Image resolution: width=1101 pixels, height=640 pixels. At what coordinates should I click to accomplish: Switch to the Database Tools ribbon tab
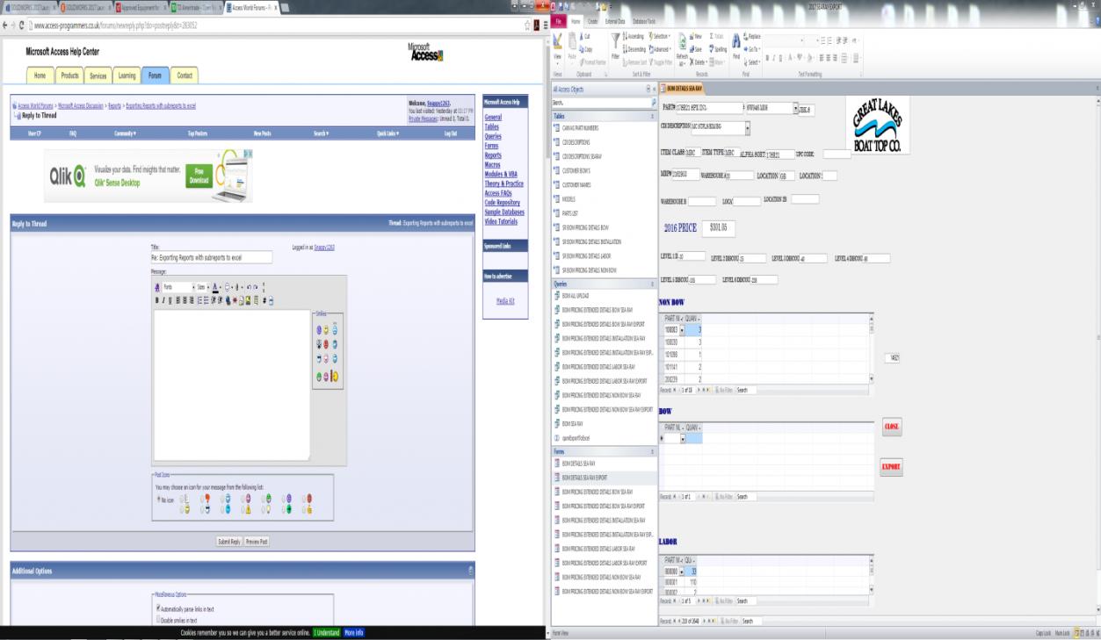coord(645,22)
